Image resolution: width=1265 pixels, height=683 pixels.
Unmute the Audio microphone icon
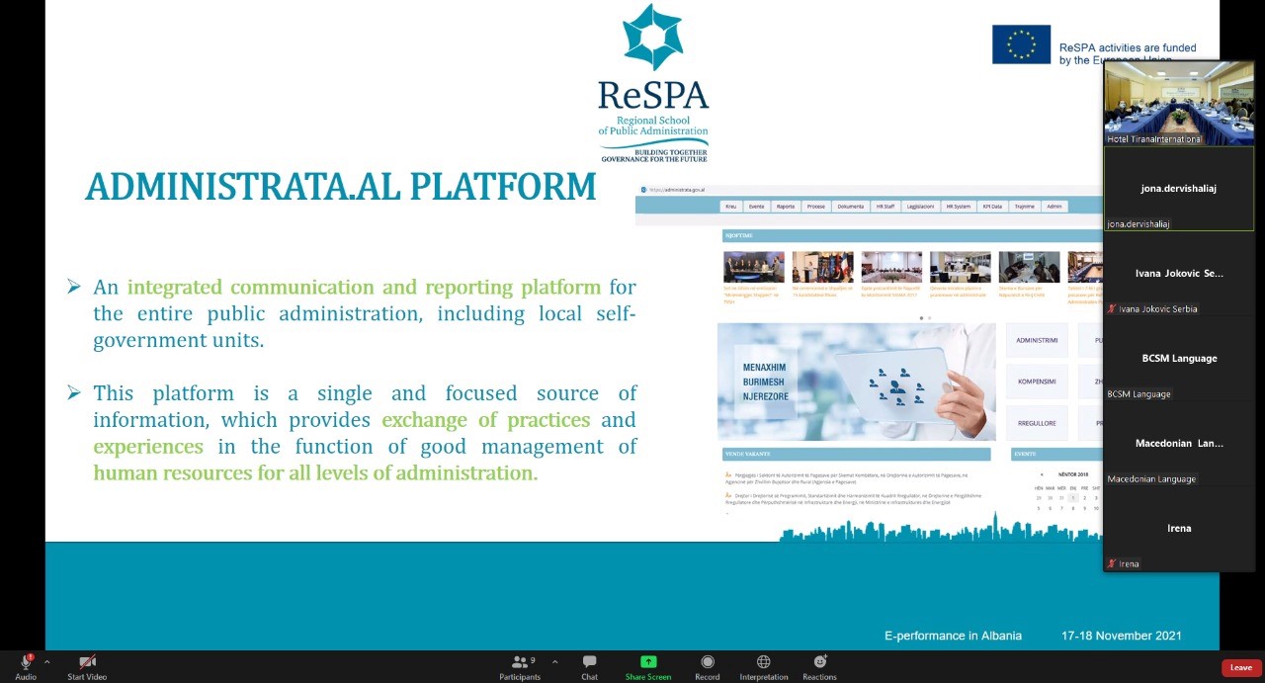(26, 662)
